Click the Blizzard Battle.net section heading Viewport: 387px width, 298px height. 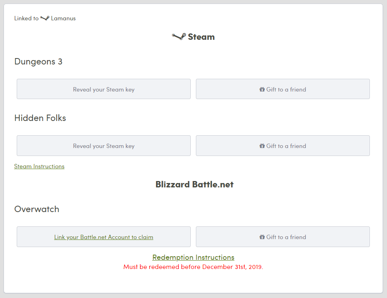(x=194, y=185)
